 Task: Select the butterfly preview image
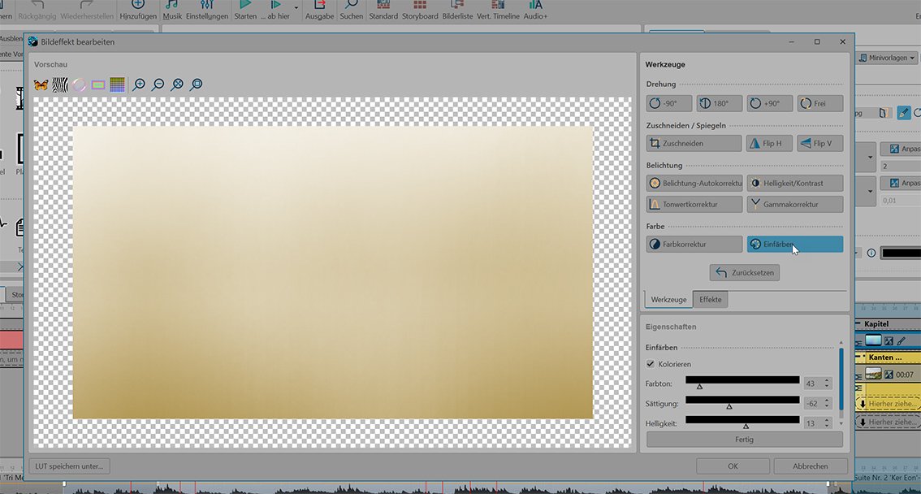(x=41, y=84)
